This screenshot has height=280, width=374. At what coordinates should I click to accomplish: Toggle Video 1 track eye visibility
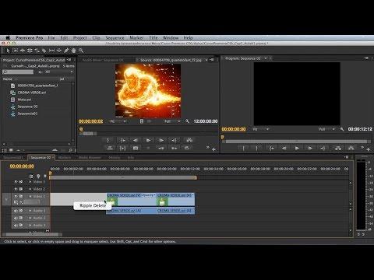pyautogui.click(x=16, y=196)
